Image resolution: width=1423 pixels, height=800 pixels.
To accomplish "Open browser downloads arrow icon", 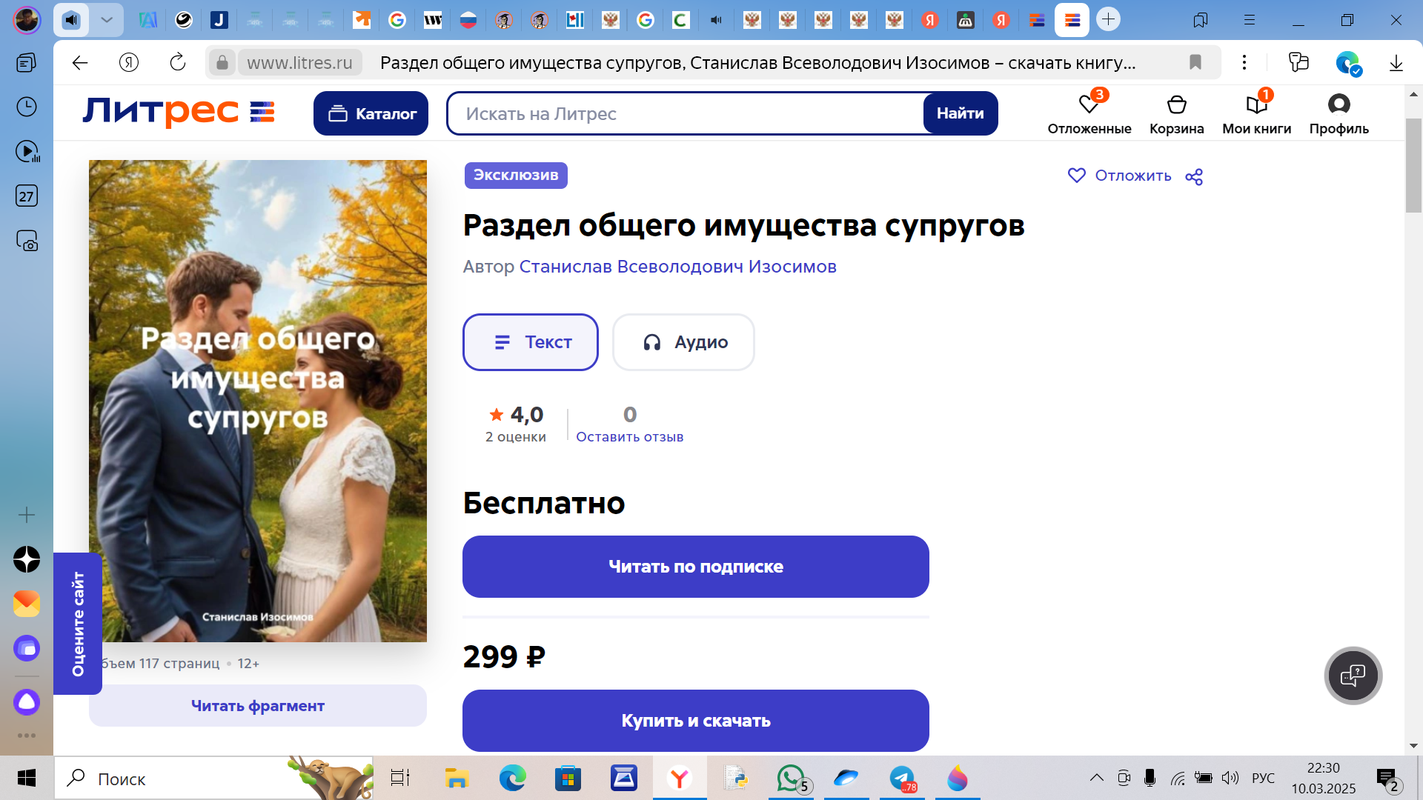I will (1396, 63).
